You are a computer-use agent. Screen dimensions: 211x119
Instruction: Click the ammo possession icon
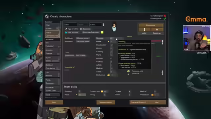[128, 71]
